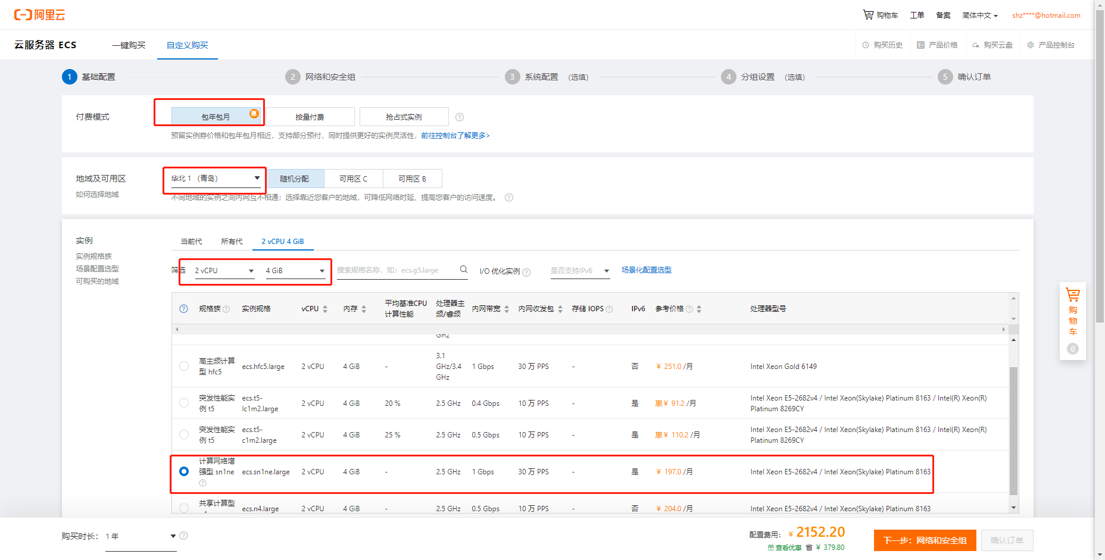Click the blue help icon in the table header
Screen dimensions: 1105x560
[x=184, y=309]
